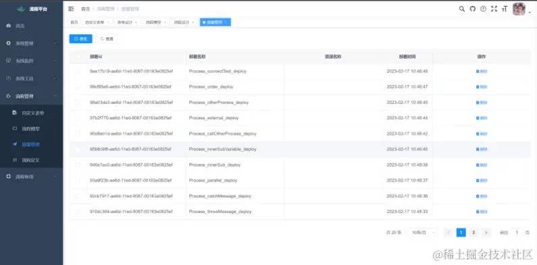The height and width of the screenshot is (265, 537).
Task: Delete the Process_external_deploy row
Action: [482, 118]
